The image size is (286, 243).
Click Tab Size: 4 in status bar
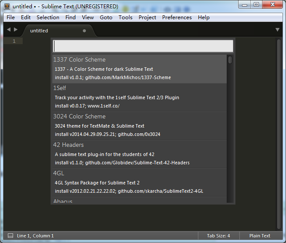(x=218, y=236)
